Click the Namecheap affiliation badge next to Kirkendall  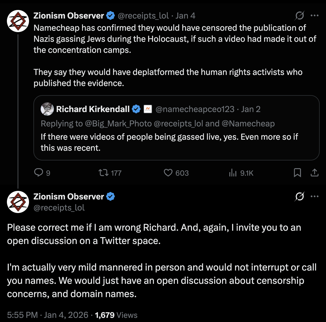click(x=148, y=109)
